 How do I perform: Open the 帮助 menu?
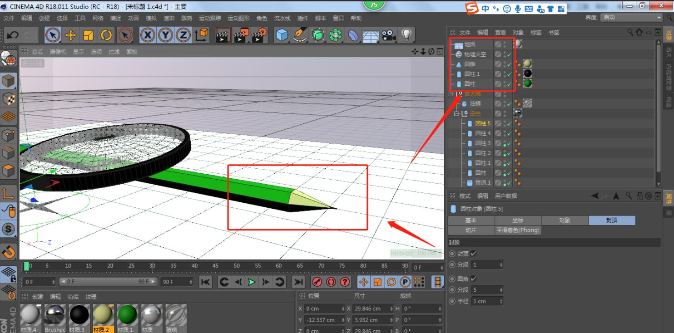356,18
